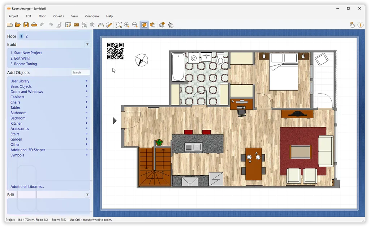Choose the pencil drawing tool
370x227 pixels.
coord(109,25)
